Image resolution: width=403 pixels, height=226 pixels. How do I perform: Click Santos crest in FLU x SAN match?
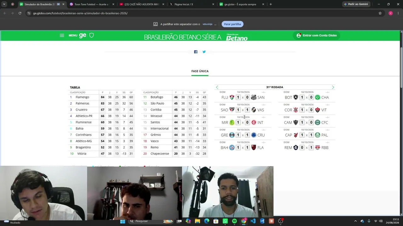[x=254, y=97]
